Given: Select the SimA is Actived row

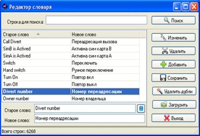Looking at the screenshot, I should [x=71, y=56].
